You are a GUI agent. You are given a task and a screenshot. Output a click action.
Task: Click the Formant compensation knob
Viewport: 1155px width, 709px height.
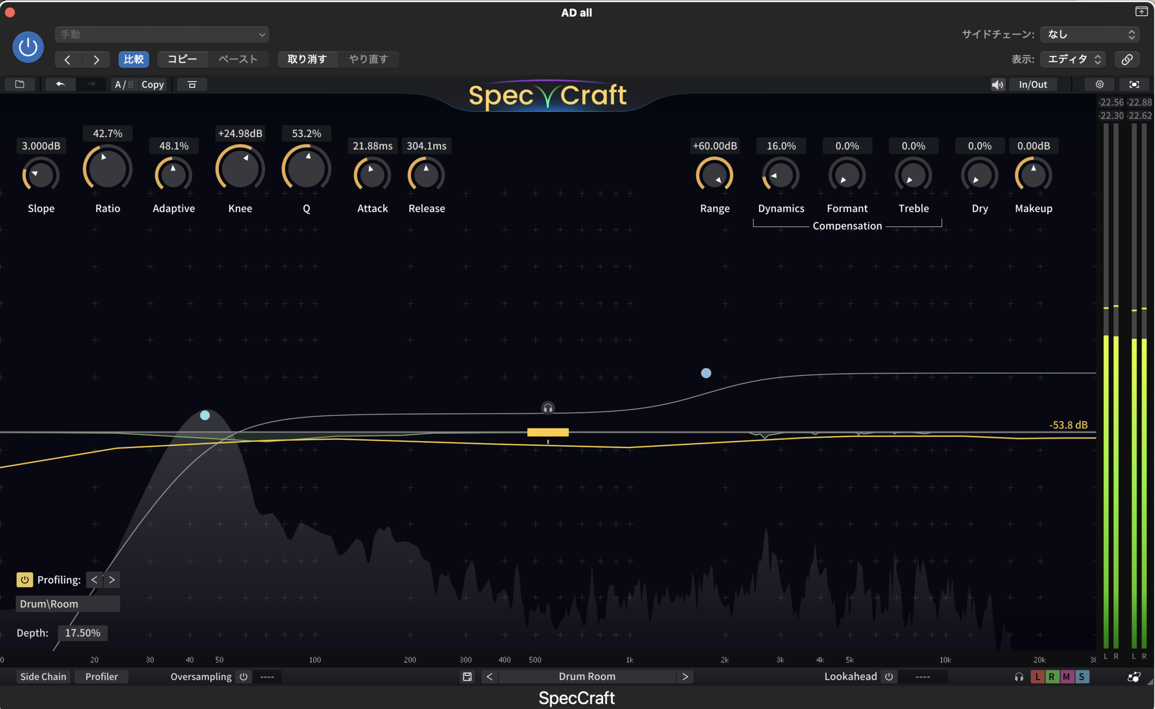click(847, 175)
